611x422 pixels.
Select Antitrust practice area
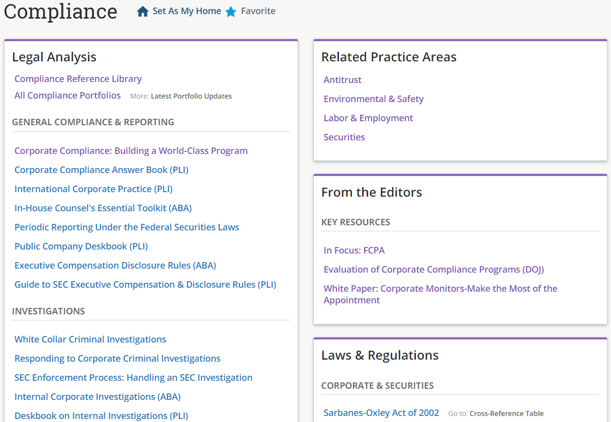coord(342,80)
